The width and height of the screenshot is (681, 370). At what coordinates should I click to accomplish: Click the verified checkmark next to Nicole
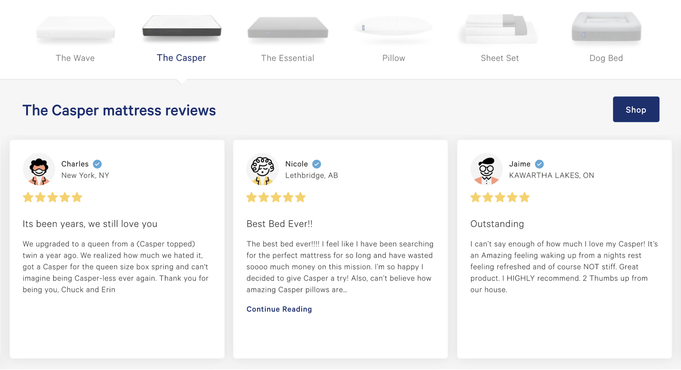(x=317, y=164)
